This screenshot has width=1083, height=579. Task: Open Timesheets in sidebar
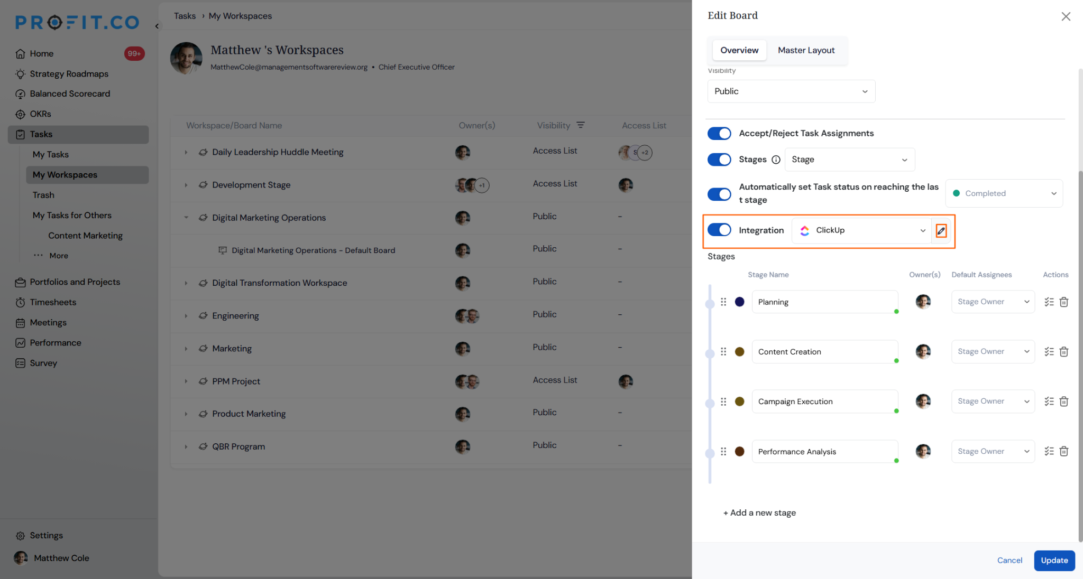(53, 302)
